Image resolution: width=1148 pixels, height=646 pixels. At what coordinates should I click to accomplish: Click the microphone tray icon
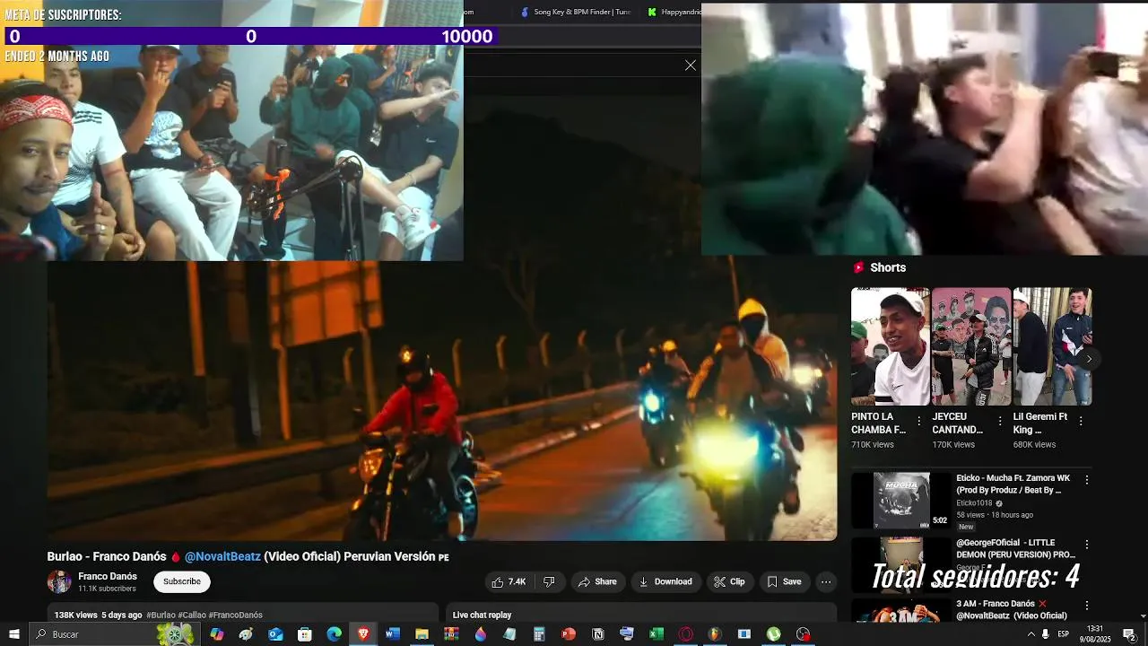click(1046, 634)
